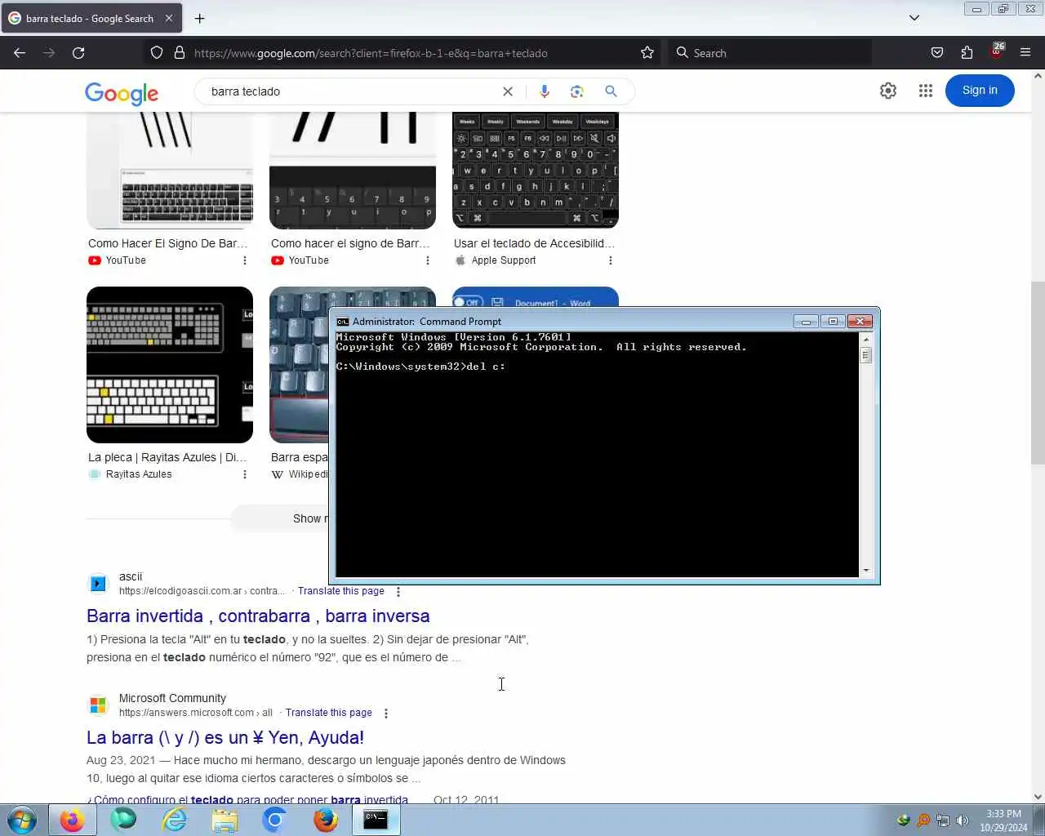Click Command Prompt scrollbar down arrow
The width and height of the screenshot is (1045, 836).
coord(866,571)
